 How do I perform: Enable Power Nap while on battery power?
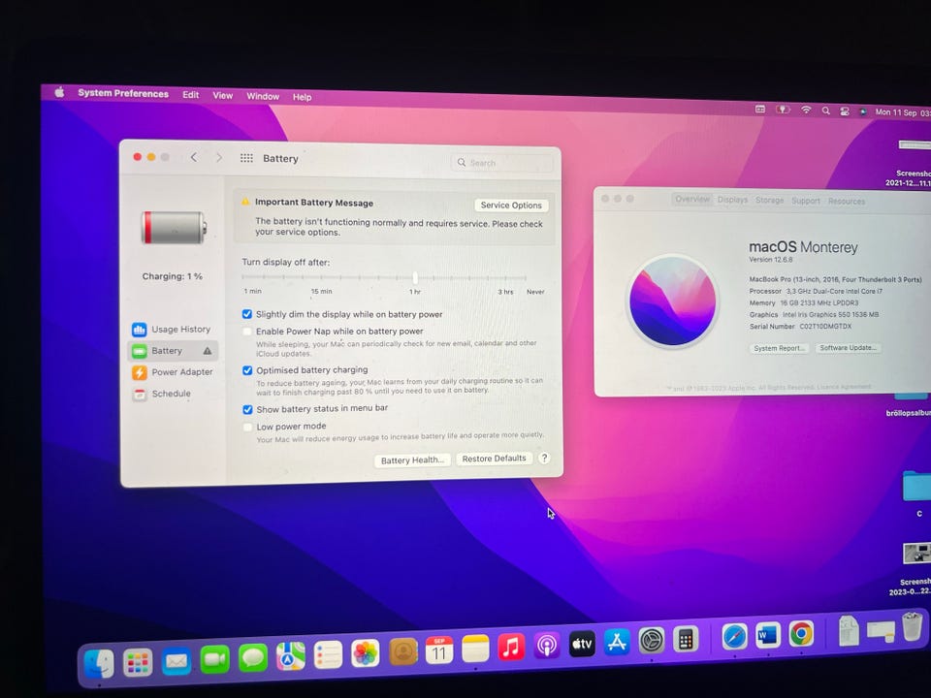(247, 332)
